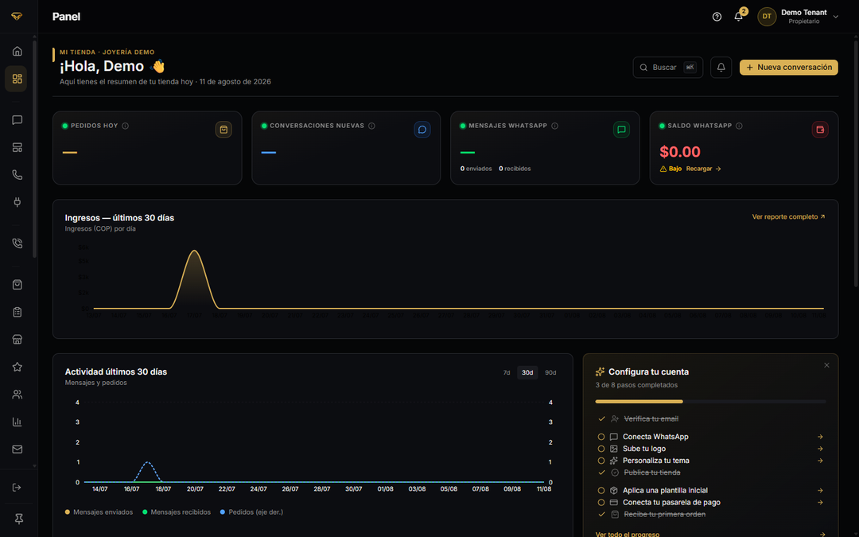Open the clipboard sidebar icon
This screenshot has width=859, height=537.
coord(17,312)
